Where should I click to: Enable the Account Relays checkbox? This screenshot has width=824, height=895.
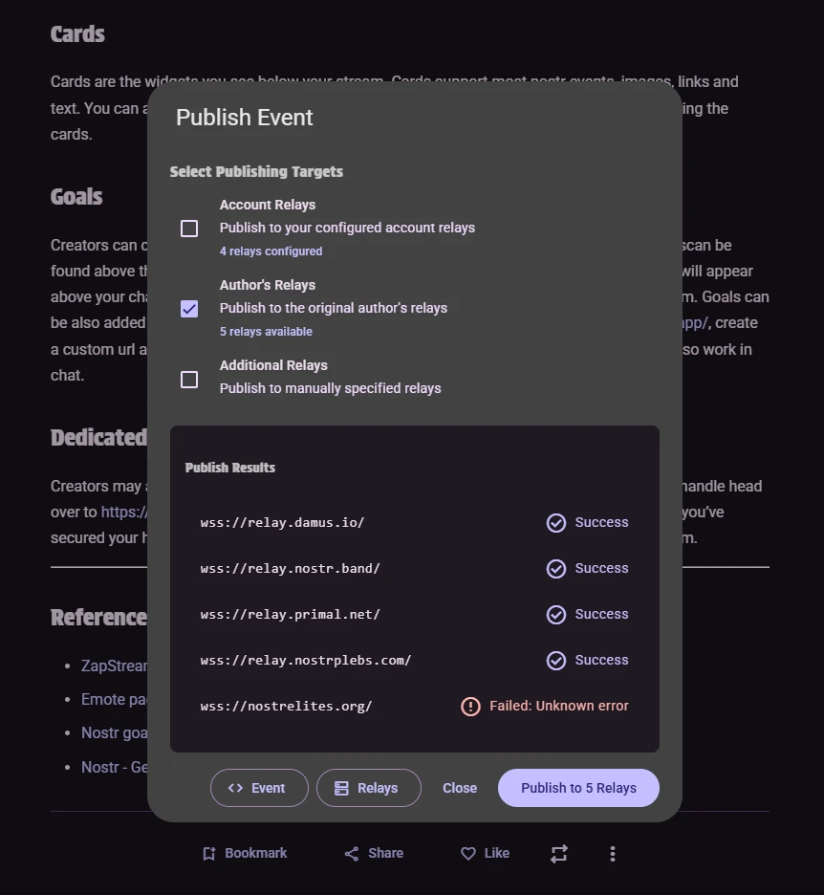(x=189, y=229)
